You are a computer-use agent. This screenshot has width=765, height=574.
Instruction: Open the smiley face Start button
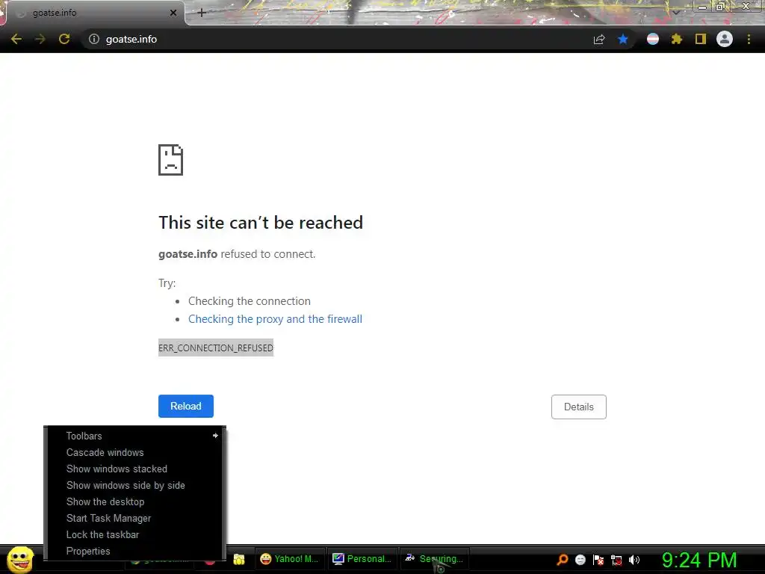20,559
